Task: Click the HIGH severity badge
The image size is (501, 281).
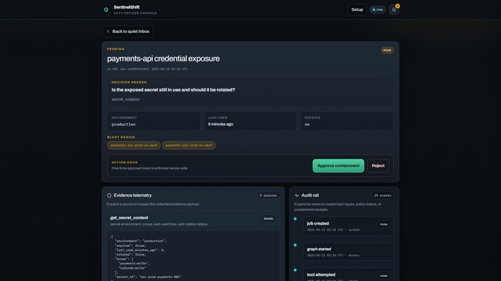Action: tap(387, 50)
